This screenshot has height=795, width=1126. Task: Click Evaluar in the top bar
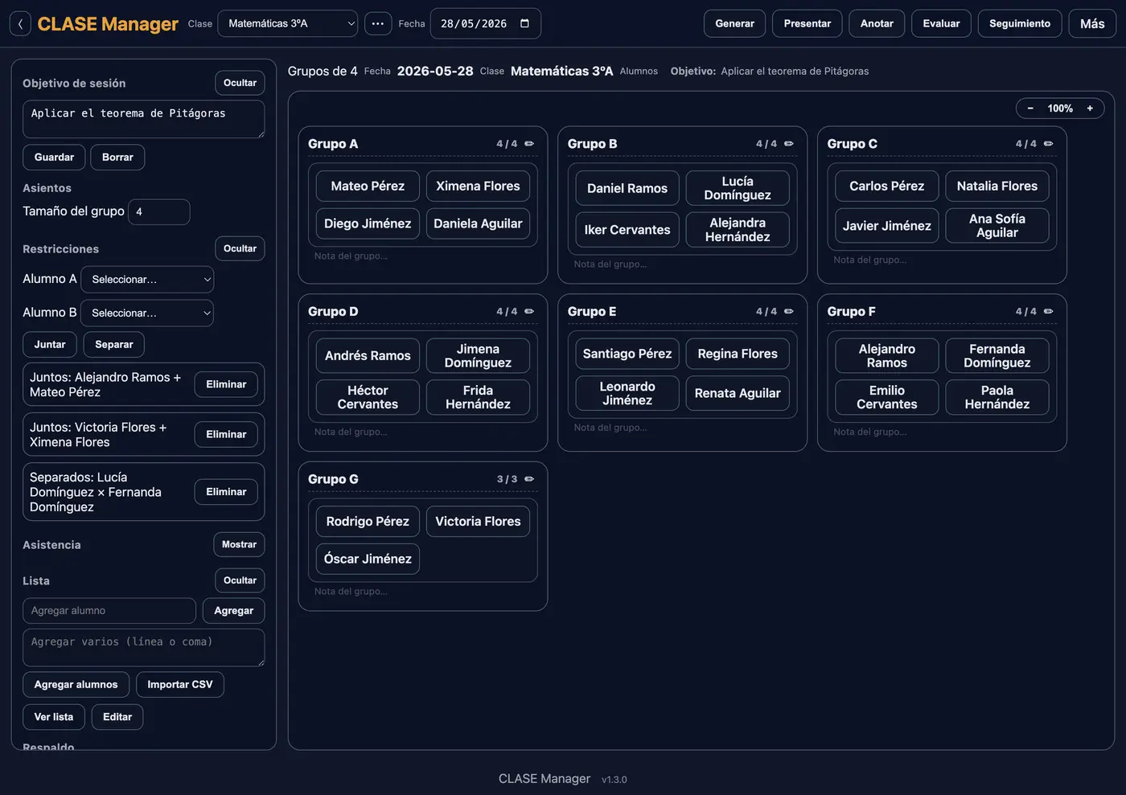click(x=941, y=23)
